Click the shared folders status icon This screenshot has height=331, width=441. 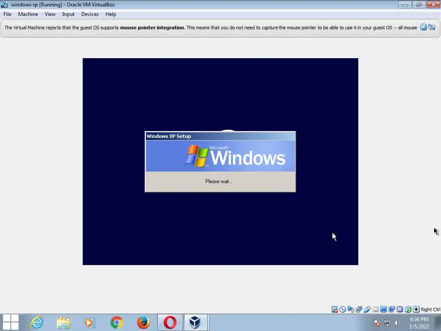[375, 309]
